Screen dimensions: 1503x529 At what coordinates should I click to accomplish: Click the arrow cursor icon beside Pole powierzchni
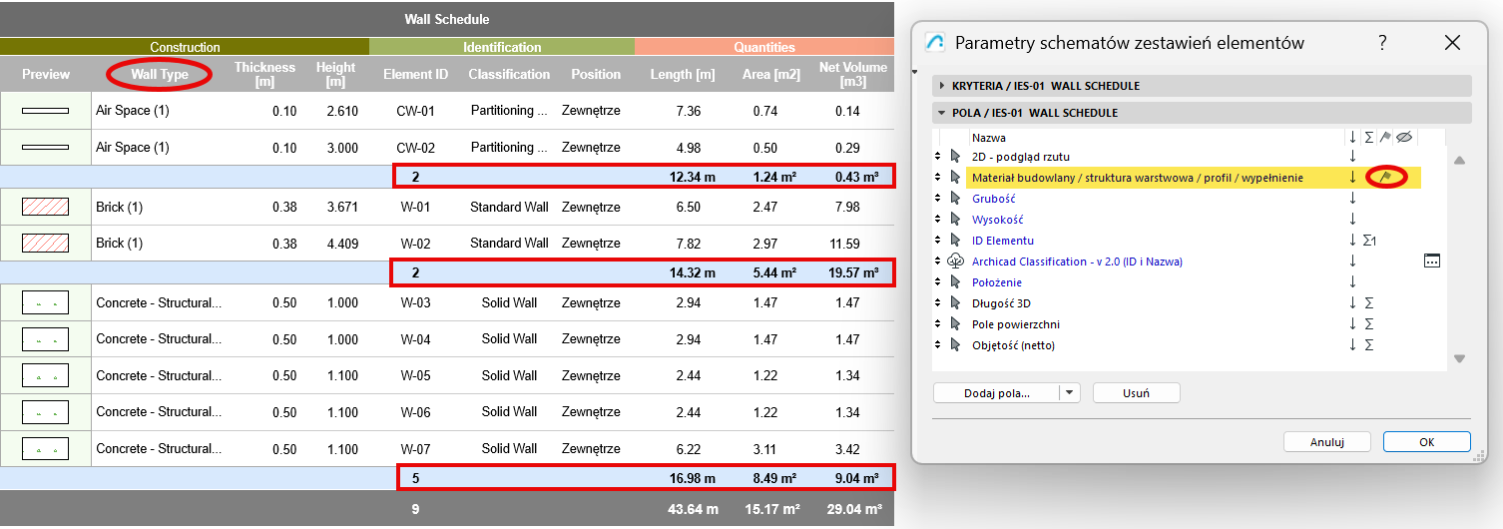tap(955, 323)
